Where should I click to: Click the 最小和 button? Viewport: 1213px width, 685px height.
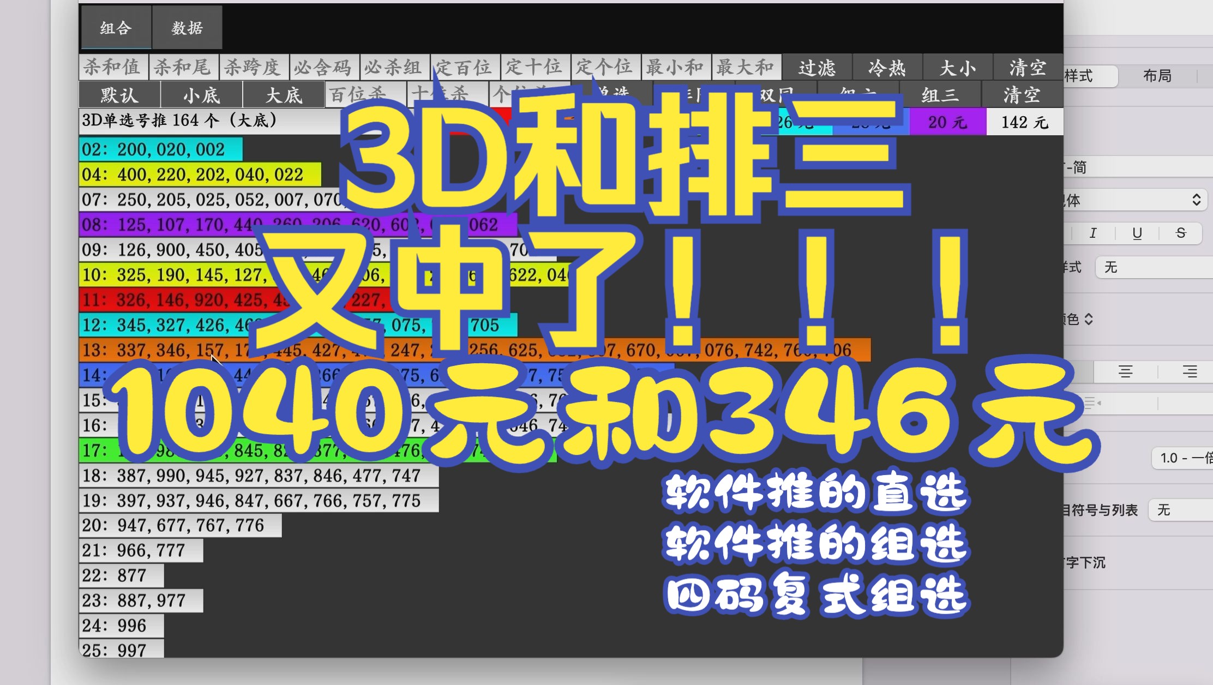(676, 68)
